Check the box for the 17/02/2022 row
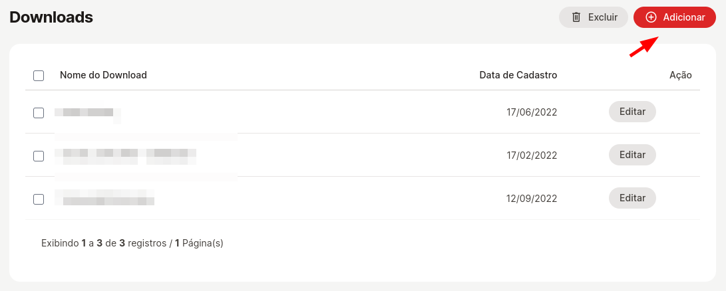Viewport: 726px width, 291px height. 39,156
